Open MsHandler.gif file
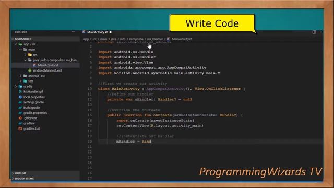 click(x=33, y=91)
